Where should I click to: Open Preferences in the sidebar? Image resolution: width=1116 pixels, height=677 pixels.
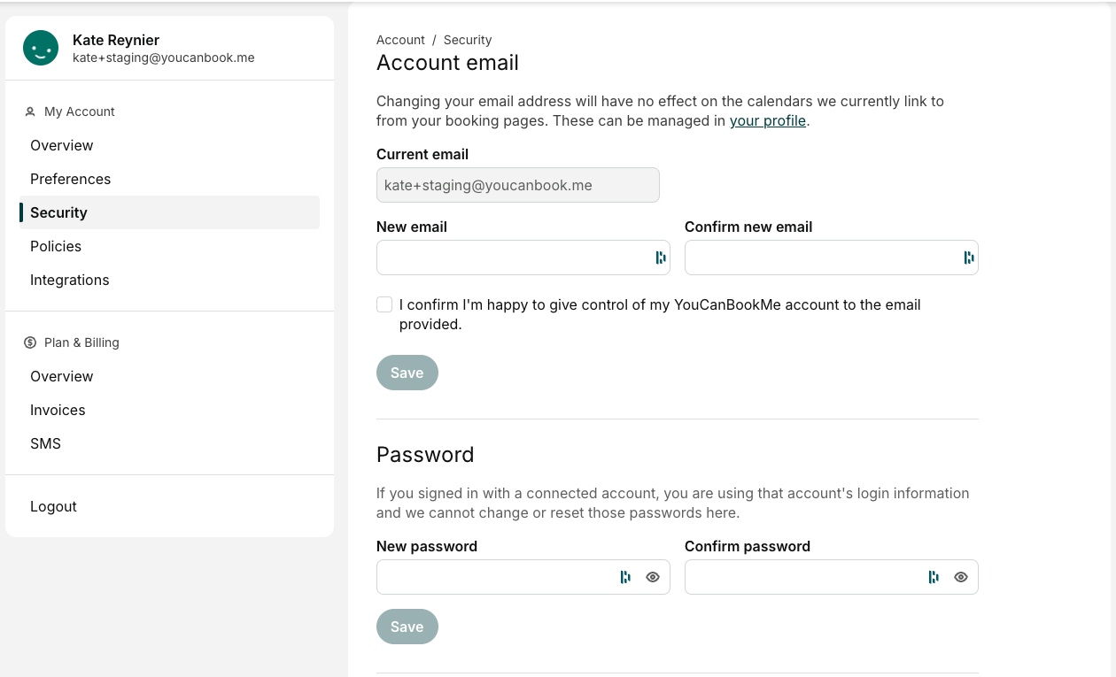point(71,179)
